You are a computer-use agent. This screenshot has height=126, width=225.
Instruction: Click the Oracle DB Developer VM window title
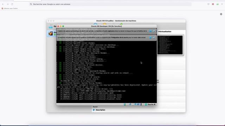(107, 26)
